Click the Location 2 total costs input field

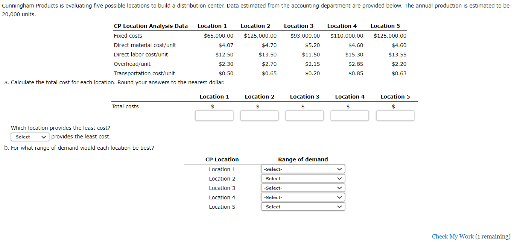click(x=259, y=115)
